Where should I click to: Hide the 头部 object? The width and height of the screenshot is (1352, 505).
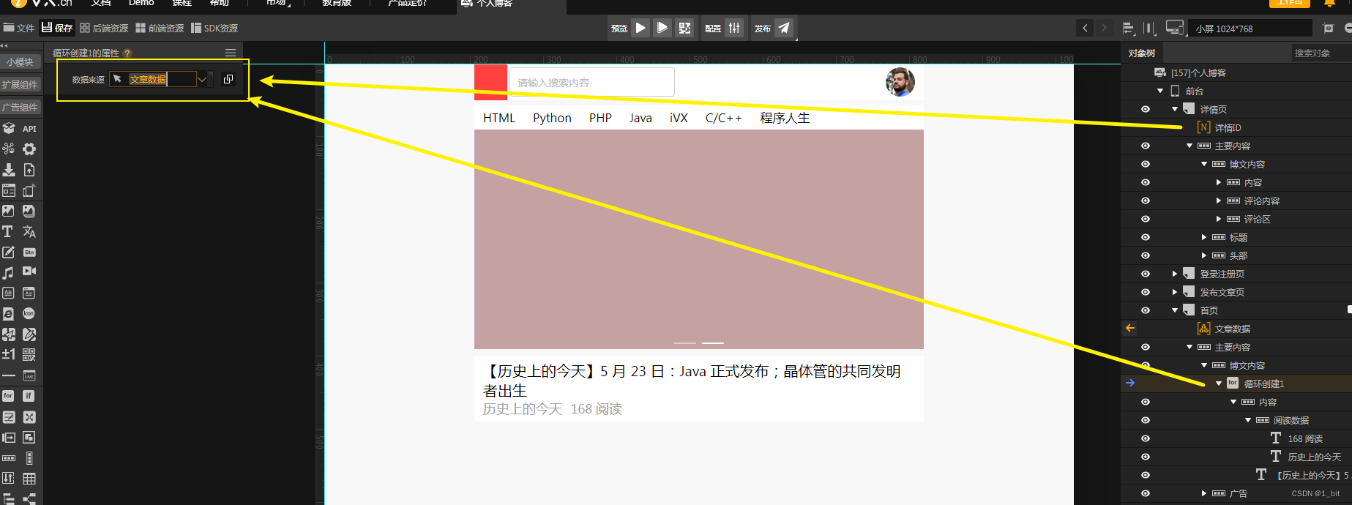1146,255
